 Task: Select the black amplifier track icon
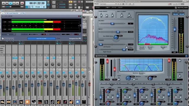pyautogui.click(x=84, y=102)
